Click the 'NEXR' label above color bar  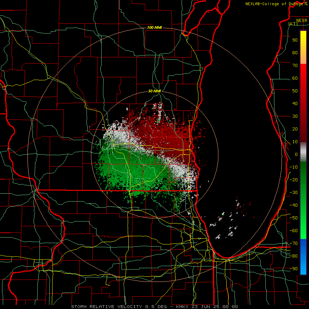(x=302, y=21)
